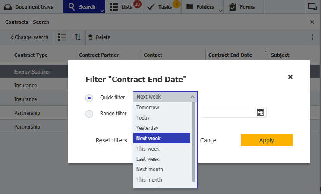Click the window icon at top right
The width and height of the screenshot is (321, 194).
point(312,6)
